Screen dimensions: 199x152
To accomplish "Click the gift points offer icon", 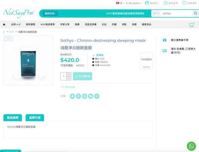I will click(165, 40).
